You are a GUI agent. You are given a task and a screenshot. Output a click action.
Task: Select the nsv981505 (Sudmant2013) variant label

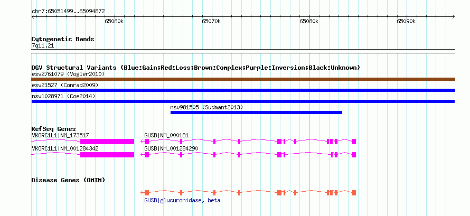[x=206, y=107]
